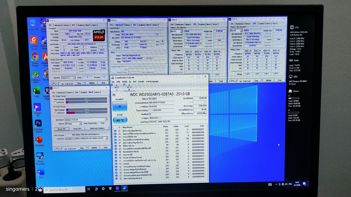Click the Bench CPU button
Screen dimensions: 351x197
click(x=62, y=129)
